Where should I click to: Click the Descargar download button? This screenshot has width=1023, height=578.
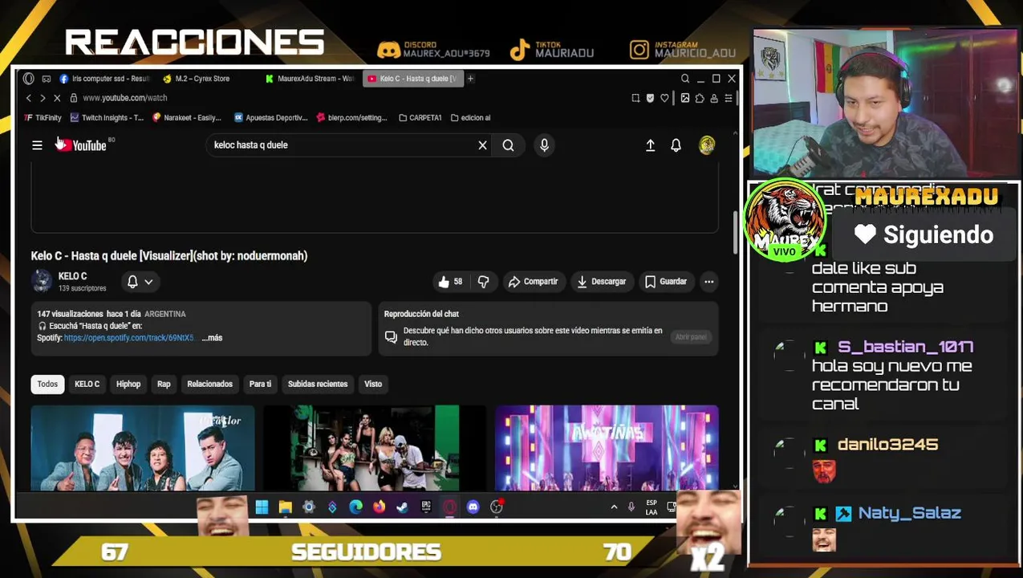[x=601, y=282]
